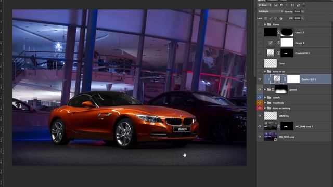Click the Fill 100% value field
The width and height of the screenshot is (333, 187).
[x=297, y=18]
